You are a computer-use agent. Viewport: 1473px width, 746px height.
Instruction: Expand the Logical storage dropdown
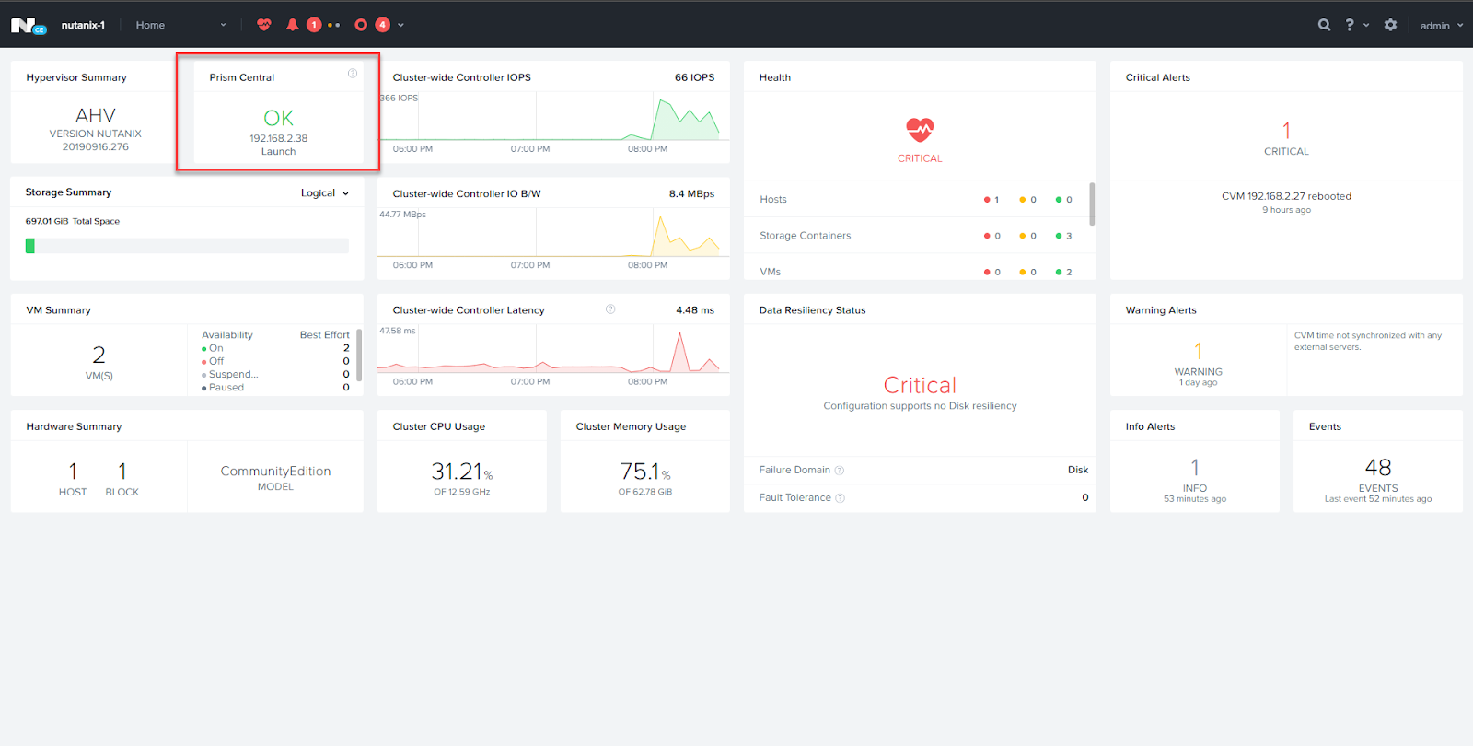tap(325, 193)
